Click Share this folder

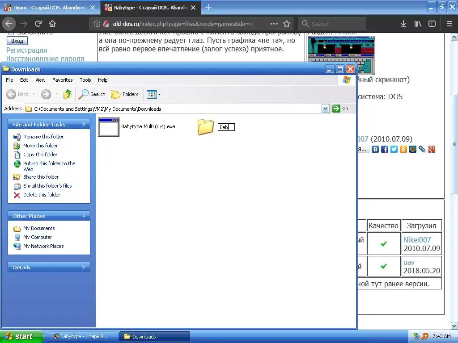pos(41,177)
